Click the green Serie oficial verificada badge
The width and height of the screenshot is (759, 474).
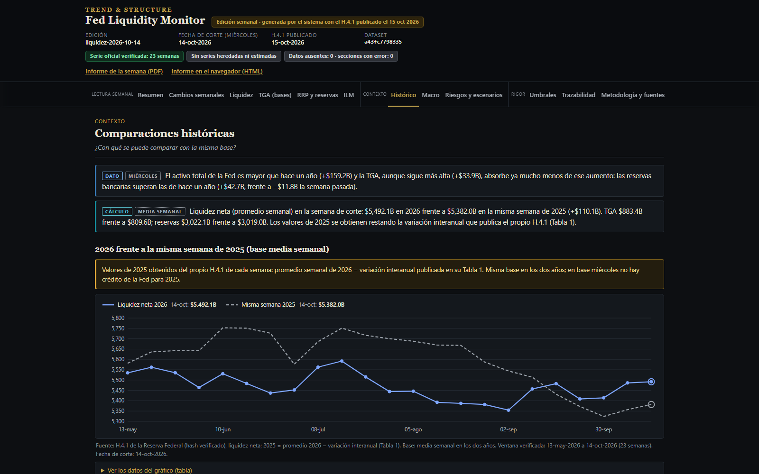click(134, 56)
